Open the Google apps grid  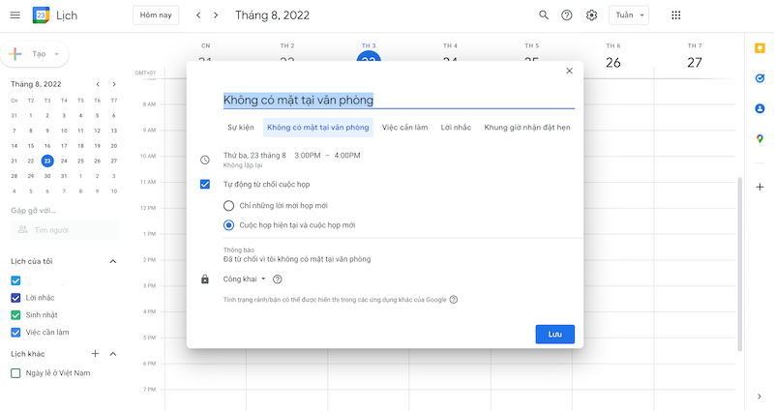pos(675,15)
